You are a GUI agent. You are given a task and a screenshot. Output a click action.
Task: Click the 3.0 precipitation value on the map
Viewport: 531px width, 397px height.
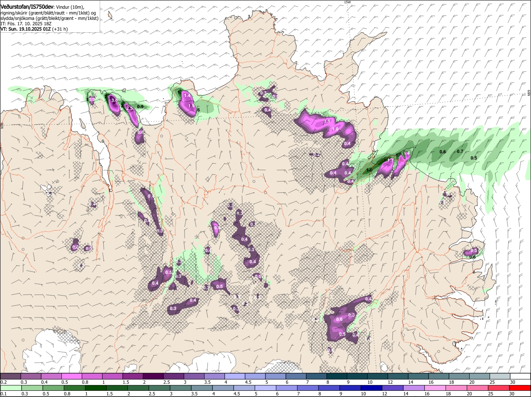(114, 101)
